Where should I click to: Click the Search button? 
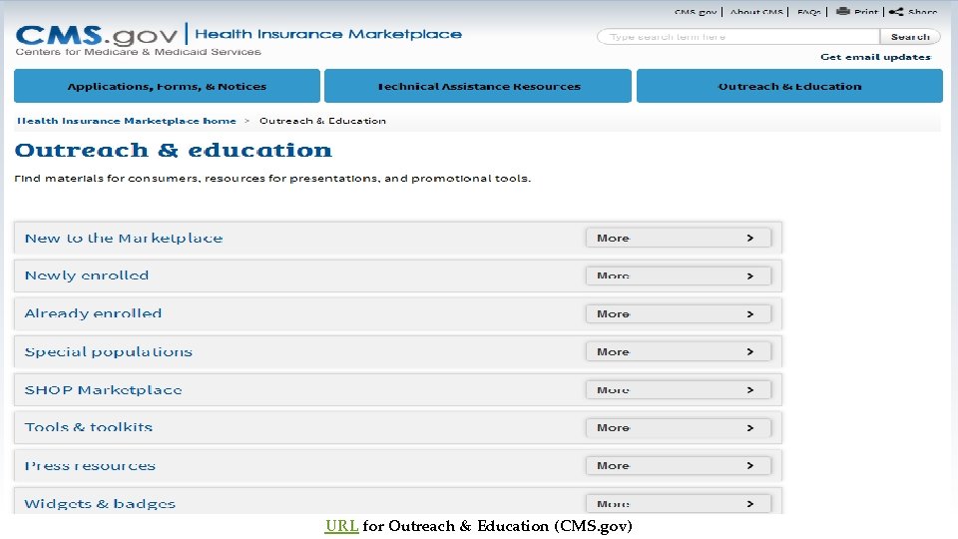coord(910,37)
